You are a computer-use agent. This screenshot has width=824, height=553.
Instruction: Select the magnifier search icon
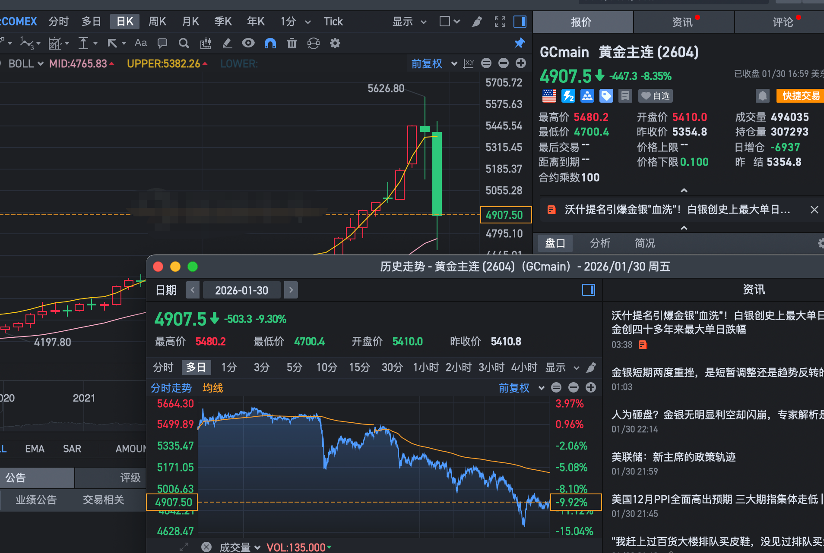pos(184,43)
